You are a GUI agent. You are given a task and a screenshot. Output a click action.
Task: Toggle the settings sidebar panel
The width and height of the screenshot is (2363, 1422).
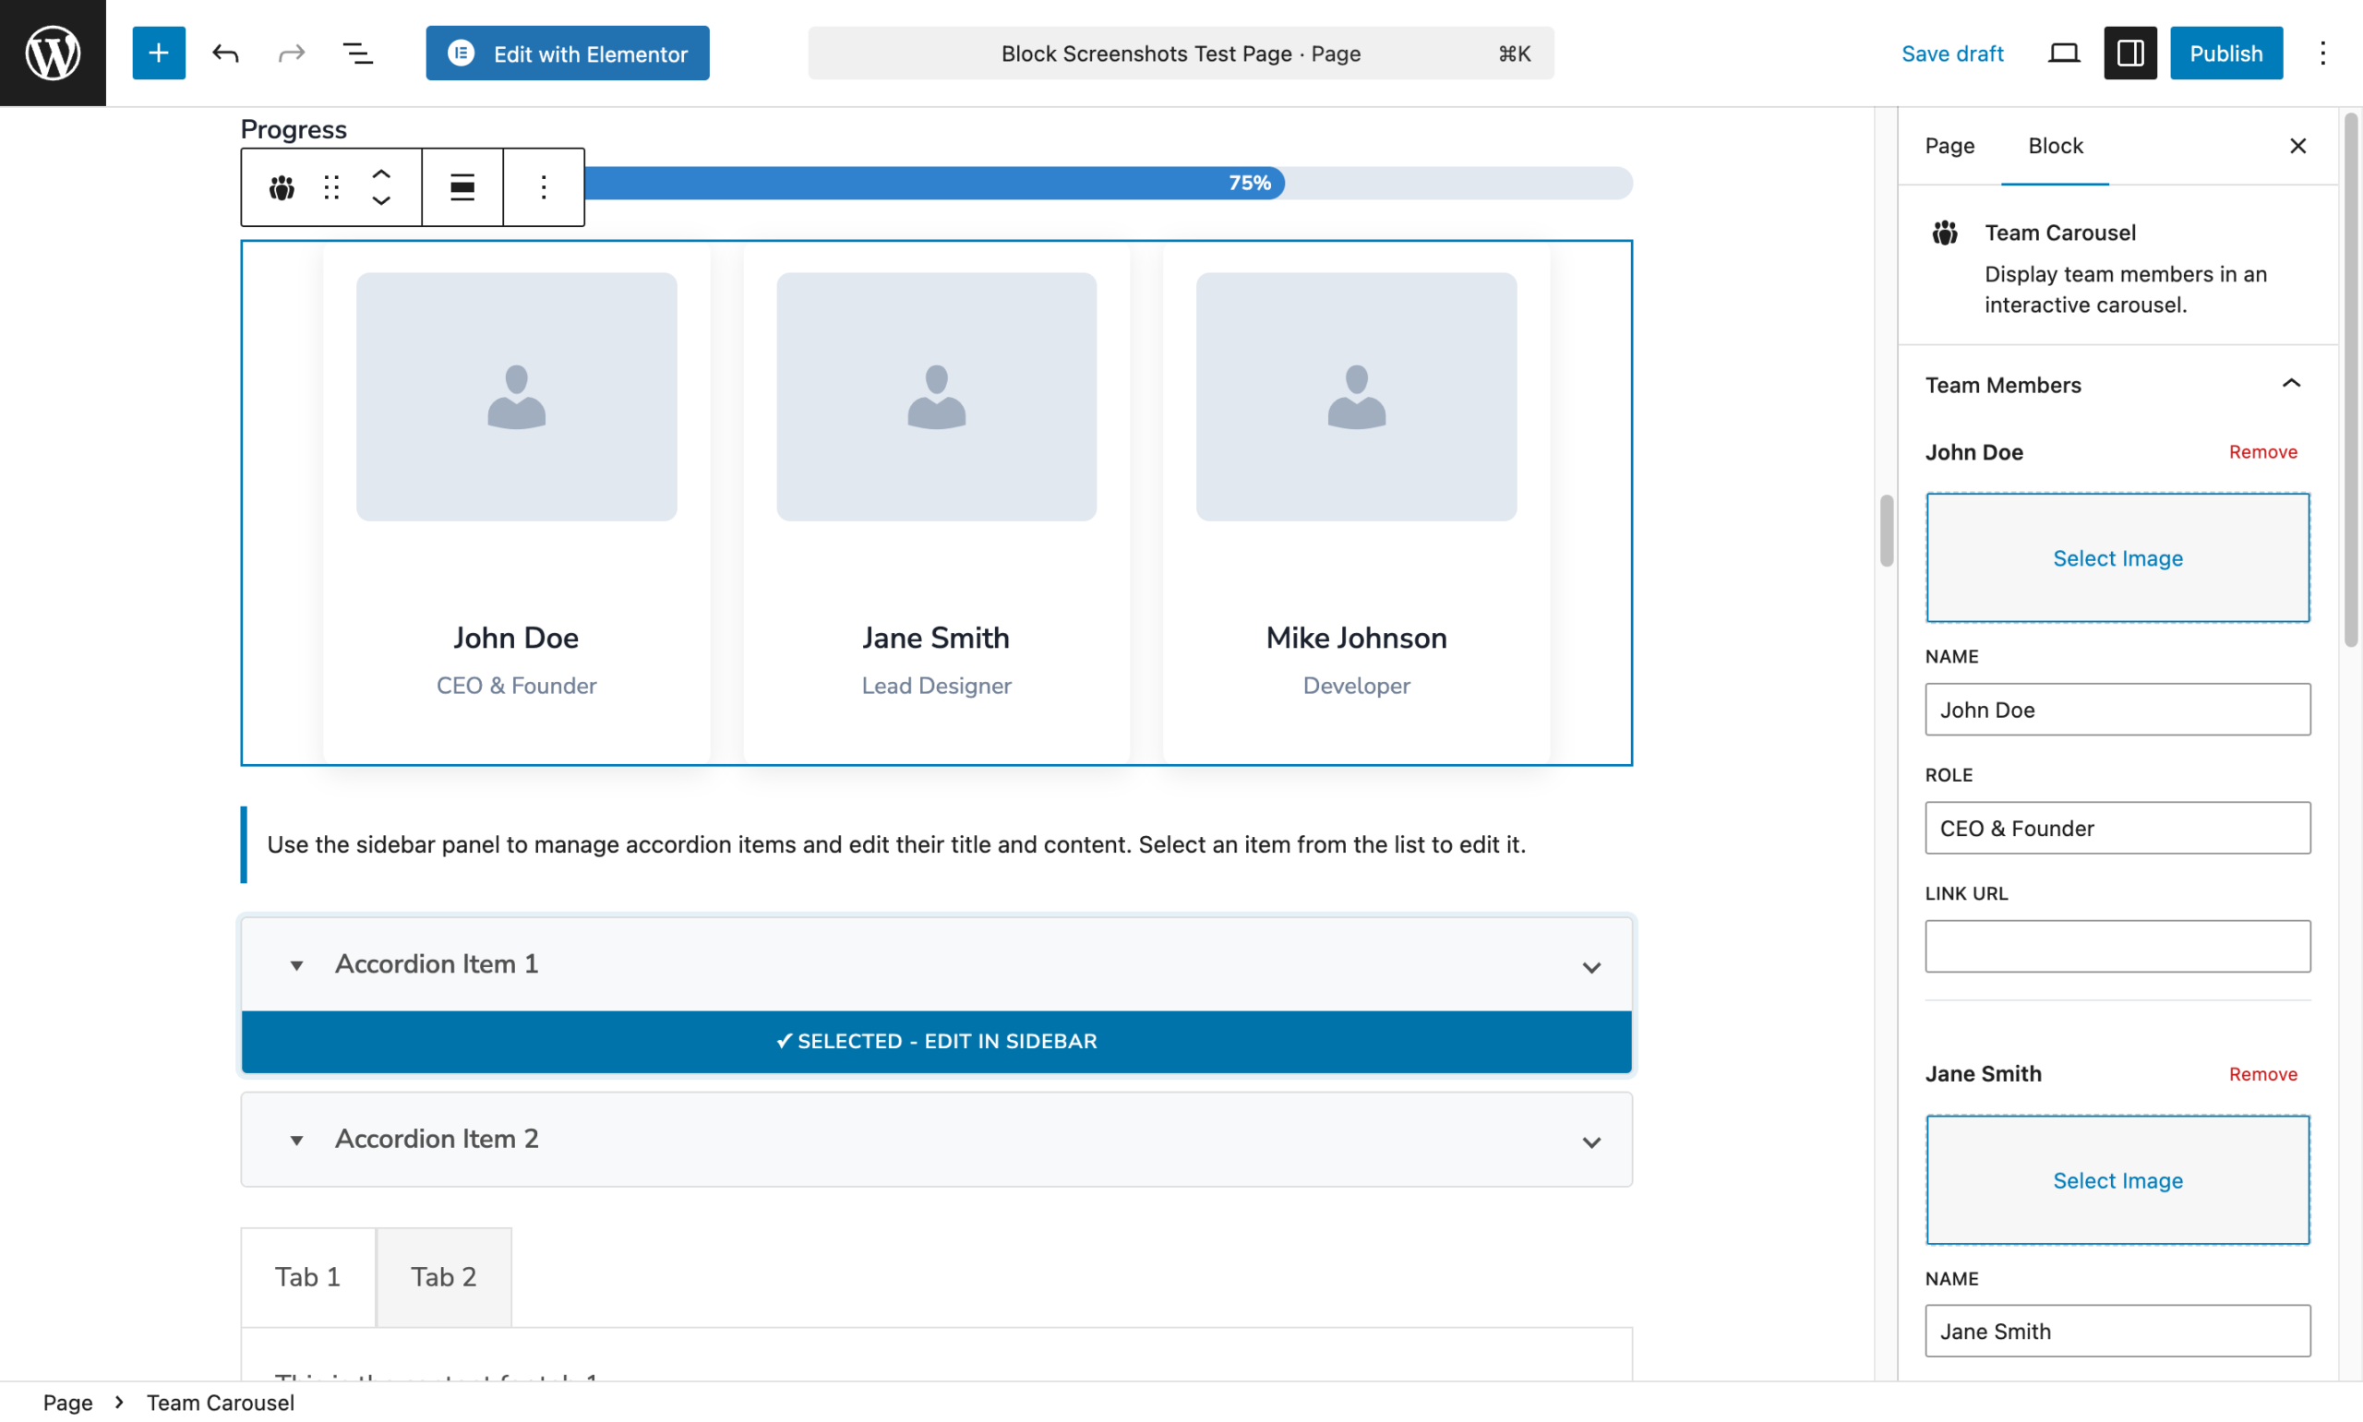[x=2129, y=53]
